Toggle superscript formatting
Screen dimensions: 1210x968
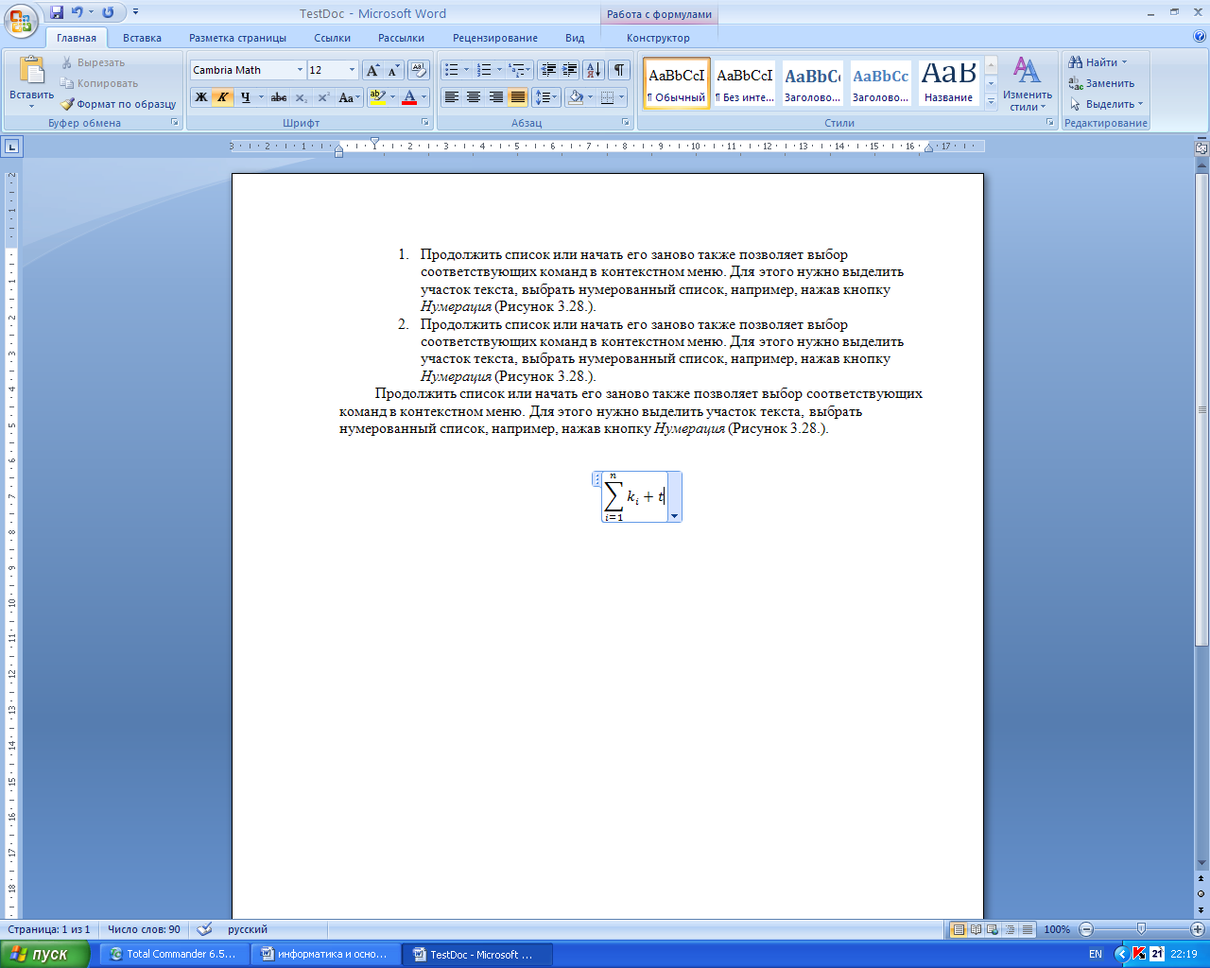[322, 97]
